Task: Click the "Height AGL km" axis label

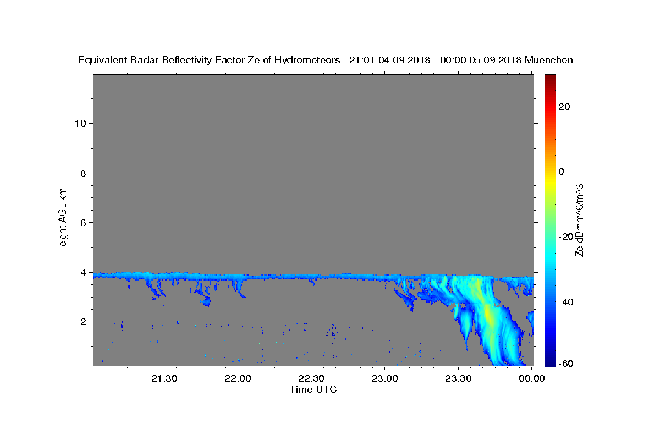Action: coord(63,220)
